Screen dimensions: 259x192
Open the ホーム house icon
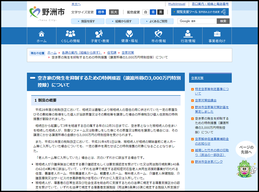pos(42,34)
